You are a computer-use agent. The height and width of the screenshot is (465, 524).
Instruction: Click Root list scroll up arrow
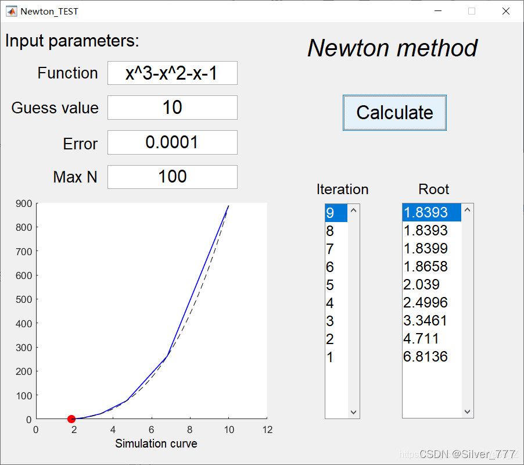tap(468, 210)
